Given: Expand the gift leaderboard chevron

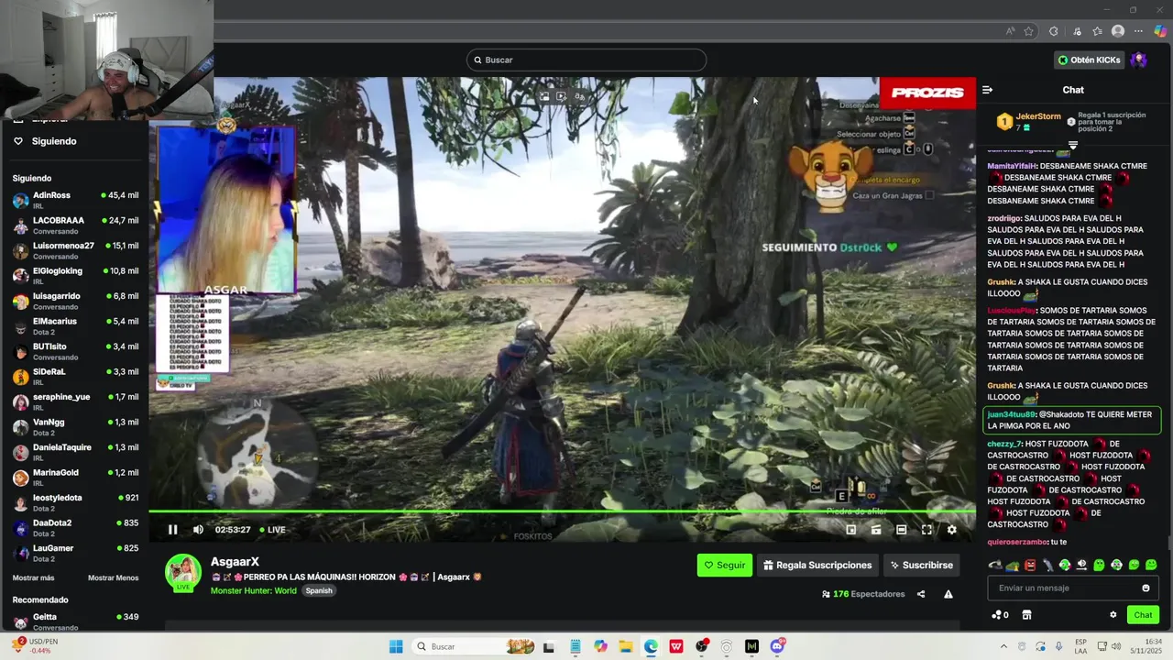Looking at the screenshot, I should pos(1073,145).
